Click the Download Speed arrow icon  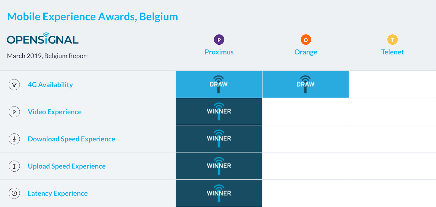point(14,139)
